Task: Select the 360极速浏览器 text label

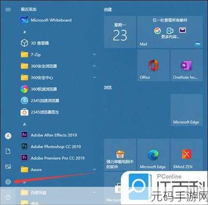Action: point(44,89)
